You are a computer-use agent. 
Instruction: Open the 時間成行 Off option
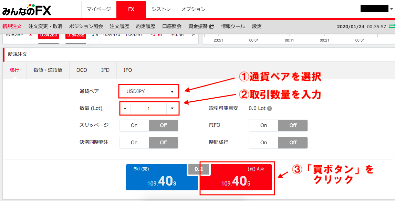click(x=293, y=143)
